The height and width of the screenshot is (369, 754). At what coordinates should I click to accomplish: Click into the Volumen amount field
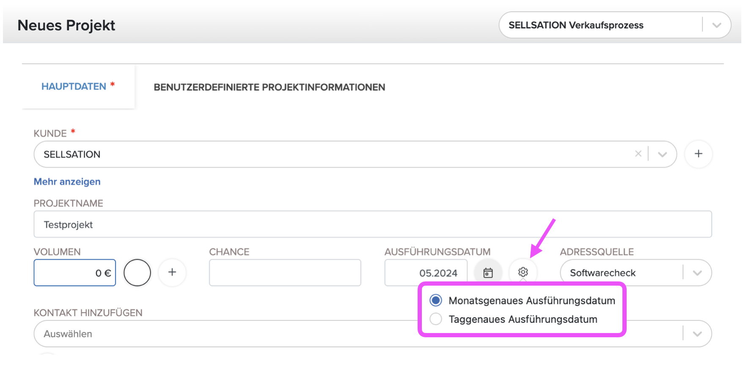[x=75, y=273]
